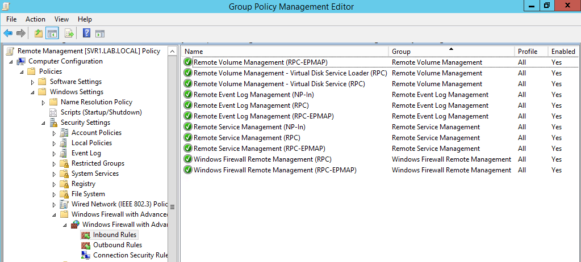Select the Windows Firewall Remote Management (RPC-EPMAP) rule
This screenshot has height=262, width=581.
pyautogui.click(x=275, y=170)
